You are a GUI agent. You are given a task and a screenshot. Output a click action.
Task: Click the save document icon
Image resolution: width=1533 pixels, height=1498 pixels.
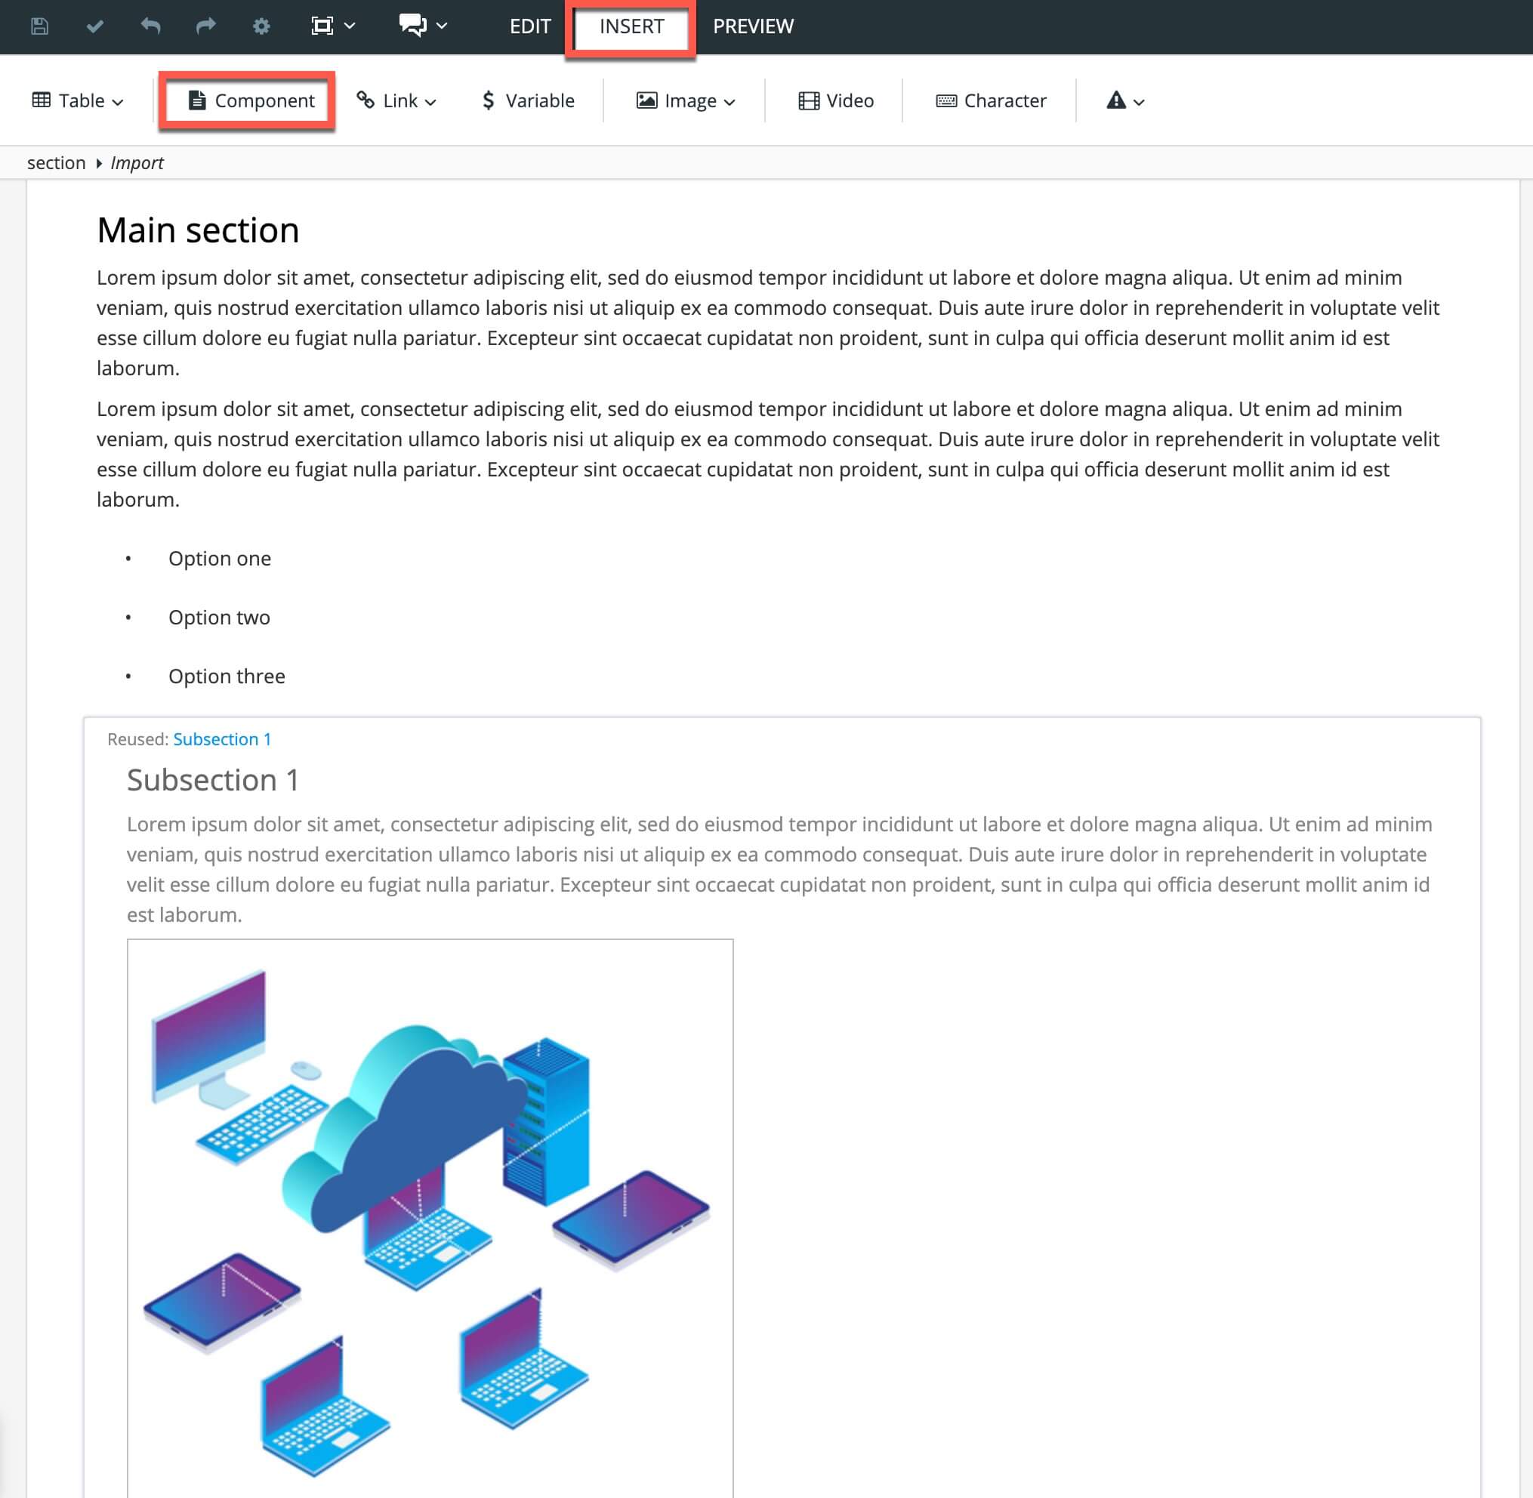point(39,25)
